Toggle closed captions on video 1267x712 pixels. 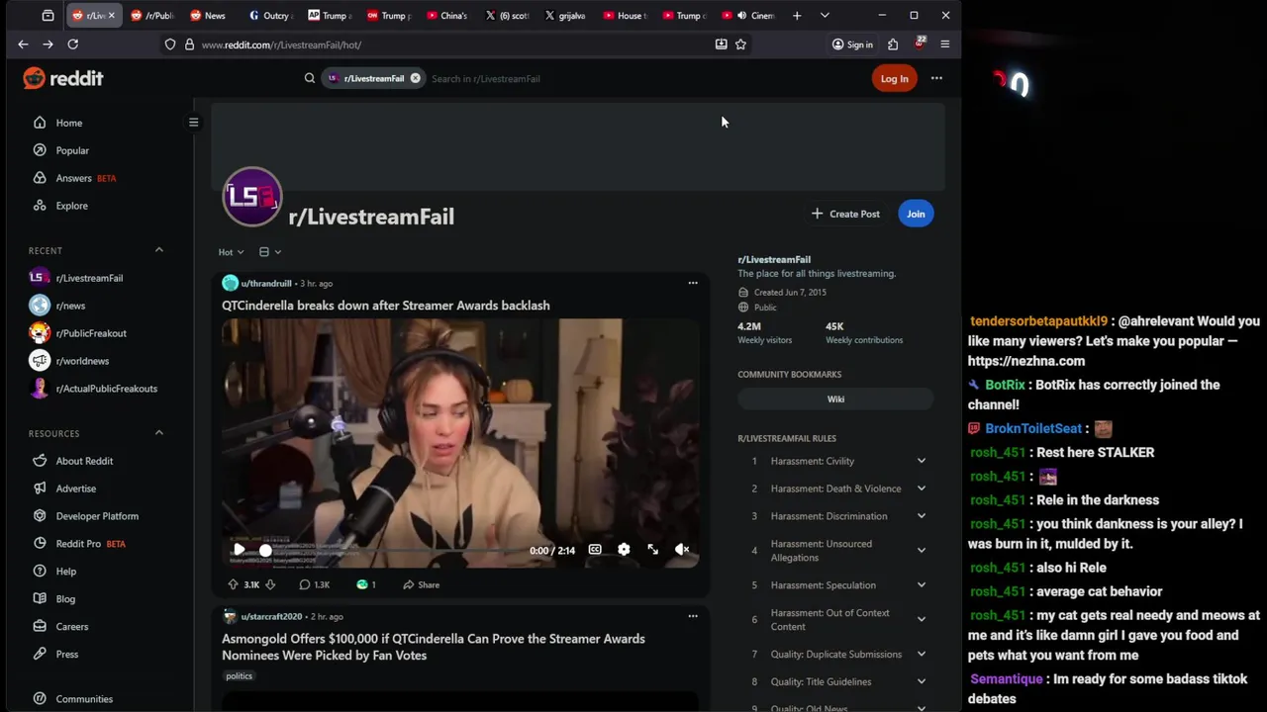point(595,550)
